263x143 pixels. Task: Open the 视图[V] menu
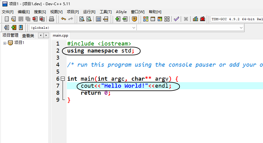56,12
